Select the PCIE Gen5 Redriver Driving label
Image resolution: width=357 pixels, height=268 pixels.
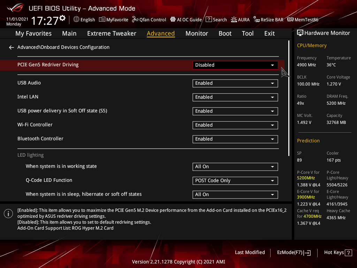pos(48,65)
